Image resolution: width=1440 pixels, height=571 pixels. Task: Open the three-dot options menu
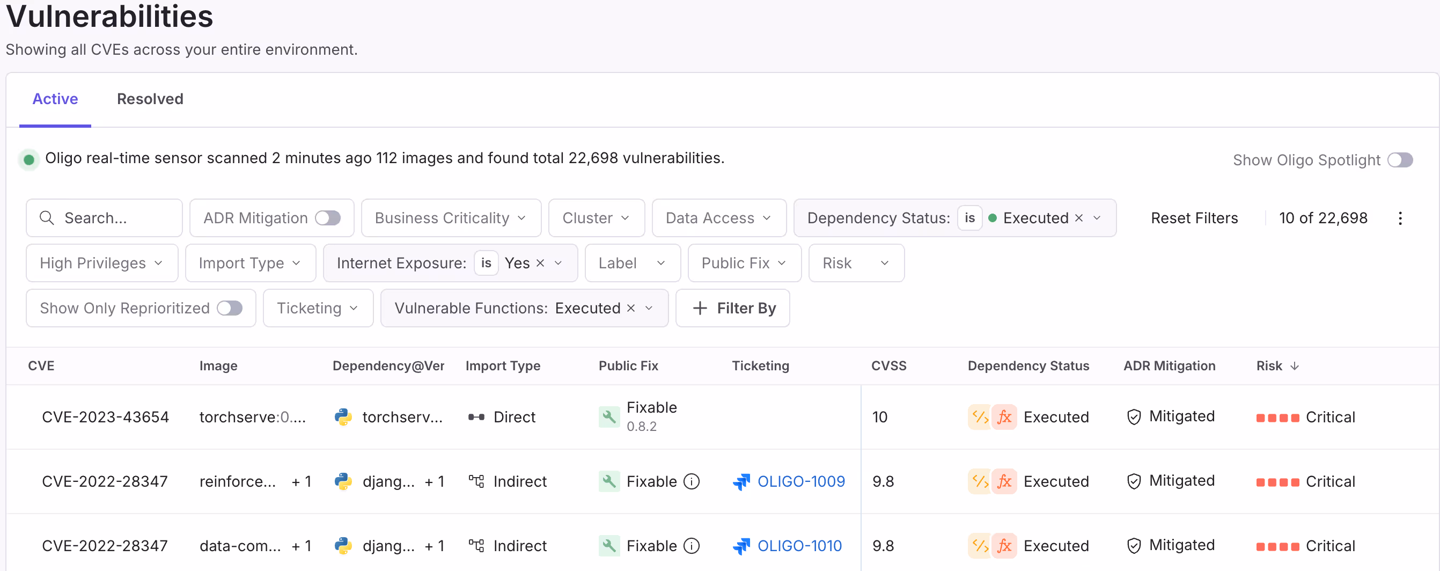(x=1400, y=218)
